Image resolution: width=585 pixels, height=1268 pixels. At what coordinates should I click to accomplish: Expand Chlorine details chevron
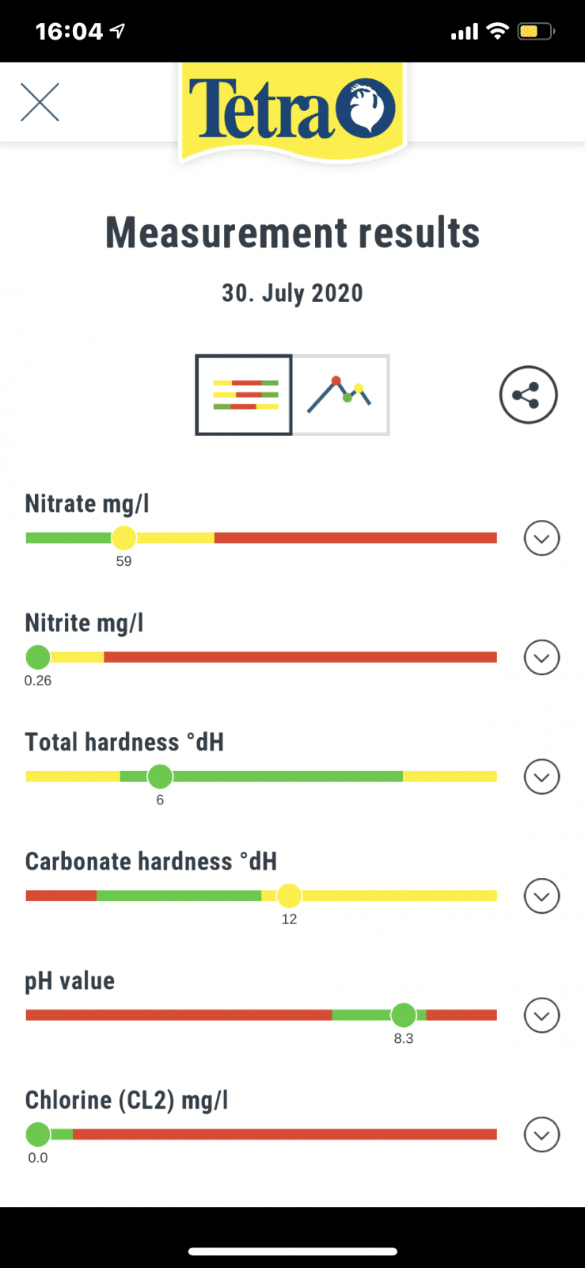point(542,1134)
